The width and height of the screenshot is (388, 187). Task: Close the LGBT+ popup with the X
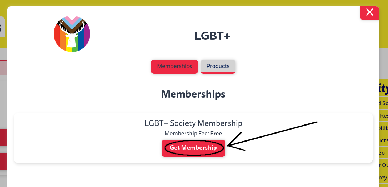point(370,12)
